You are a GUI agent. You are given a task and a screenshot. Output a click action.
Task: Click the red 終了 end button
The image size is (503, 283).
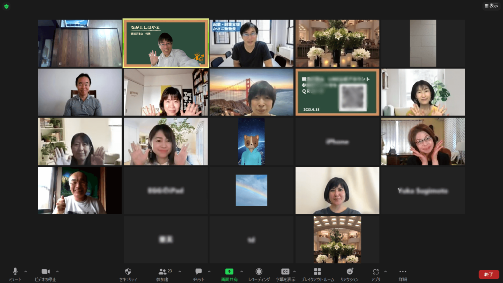[x=489, y=274]
